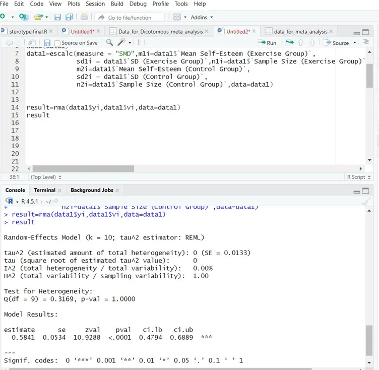This screenshot has height=370, width=379.
Task: Click Show in new window icon
Action: click(32, 43)
